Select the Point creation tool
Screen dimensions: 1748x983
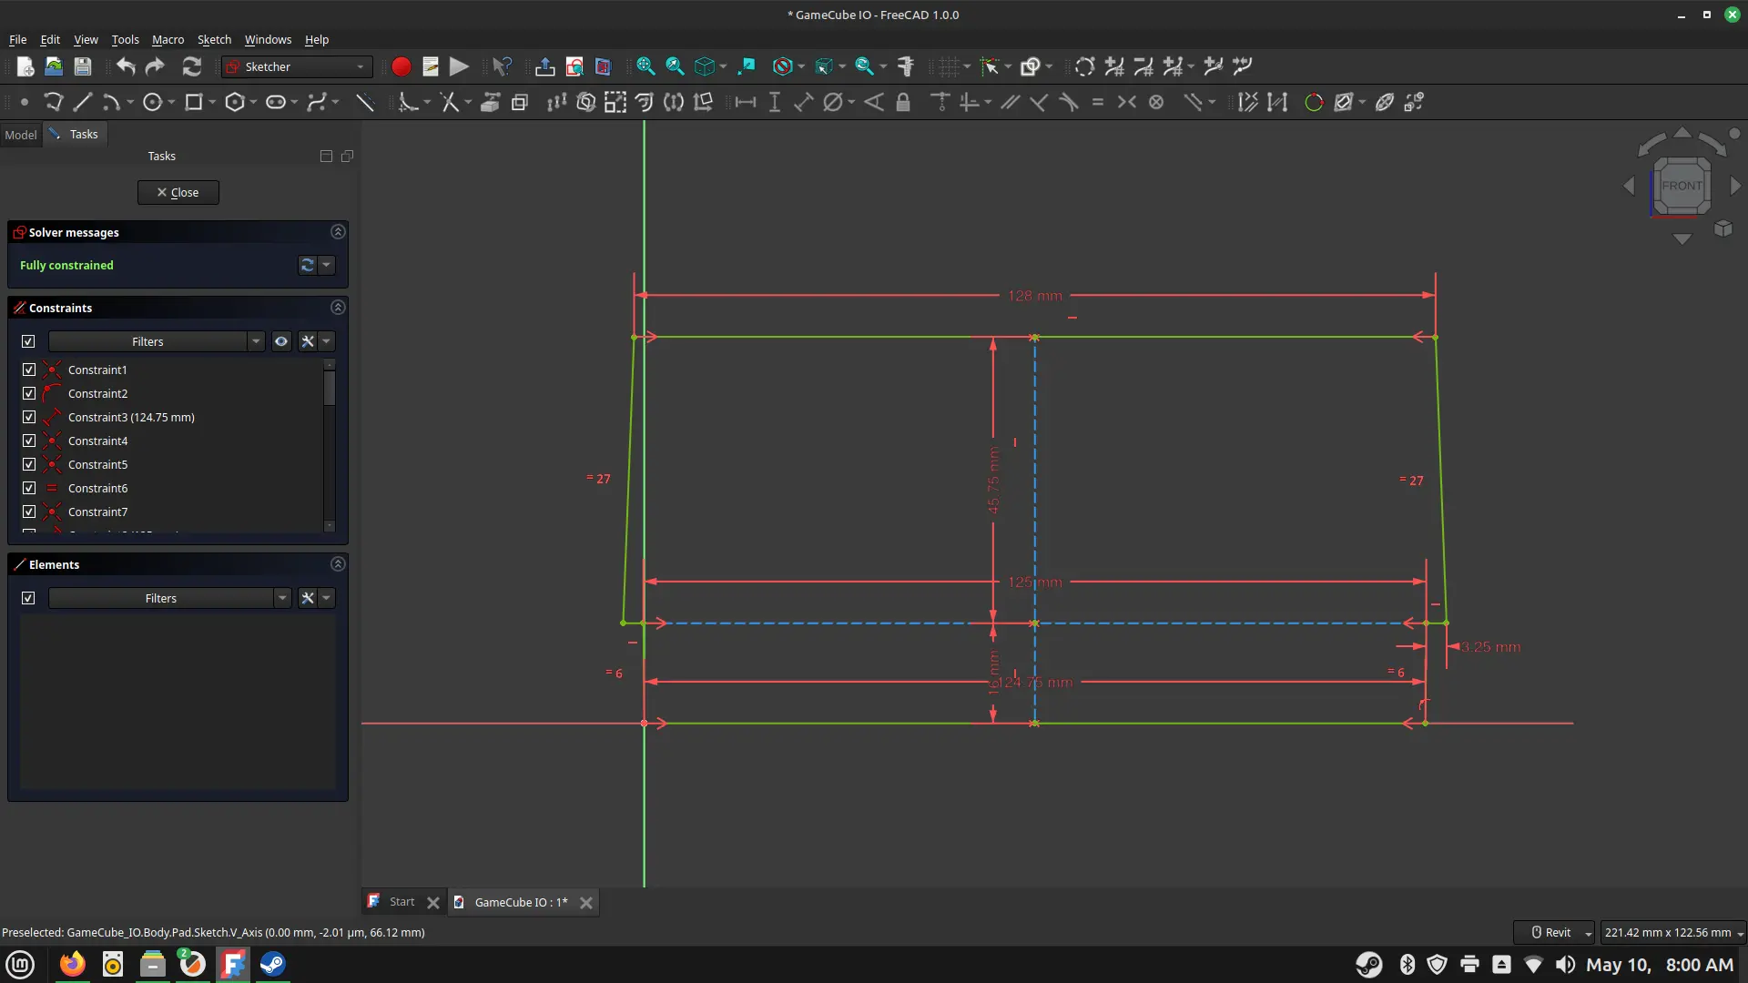point(25,102)
